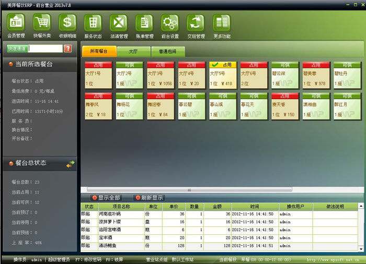Click the swap arrows icon beside 餐台总状态
Screen dimensions: 366x264
point(71,164)
